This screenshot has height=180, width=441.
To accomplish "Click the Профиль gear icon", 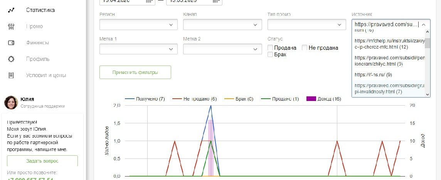I will pos(11,59).
